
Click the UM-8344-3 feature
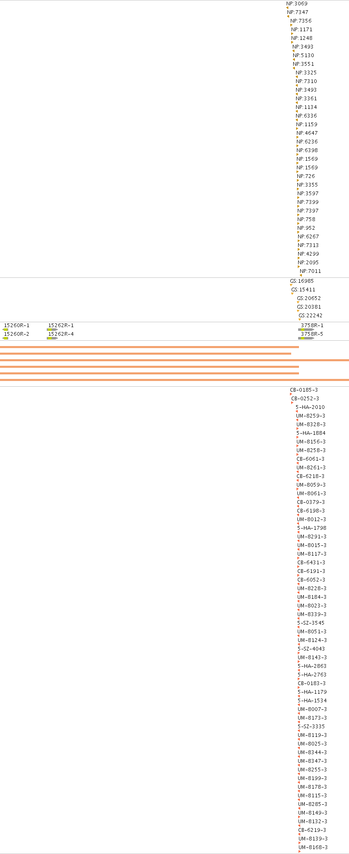pyautogui.click(x=313, y=752)
